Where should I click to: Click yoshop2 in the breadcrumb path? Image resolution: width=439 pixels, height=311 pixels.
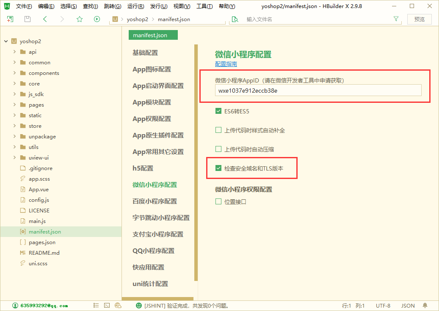coord(138,19)
